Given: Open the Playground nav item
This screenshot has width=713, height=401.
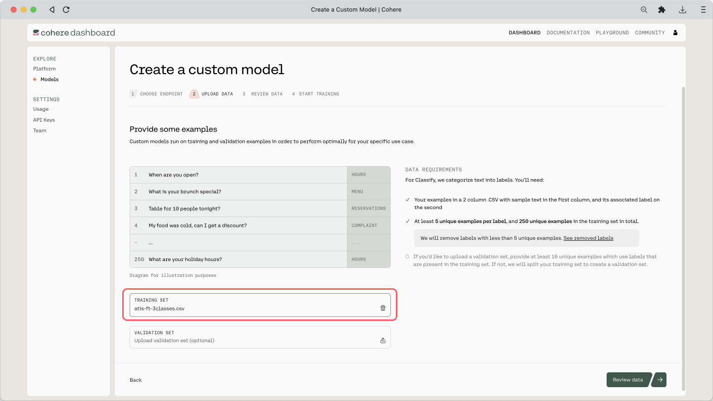Looking at the screenshot, I should click(x=612, y=33).
